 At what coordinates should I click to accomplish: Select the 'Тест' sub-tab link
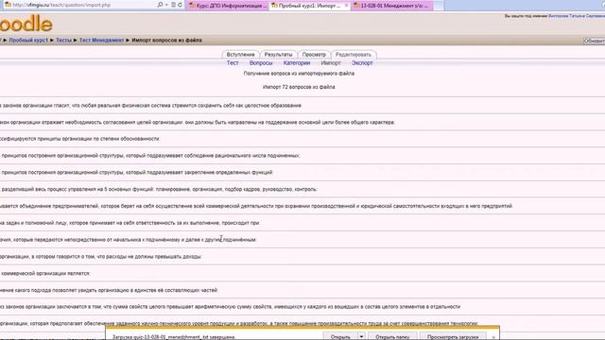click(233, 63)
